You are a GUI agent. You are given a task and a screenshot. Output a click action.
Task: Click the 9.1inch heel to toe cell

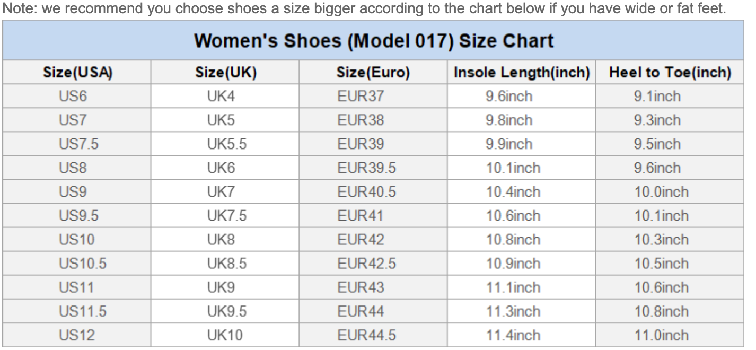(657, 97)
